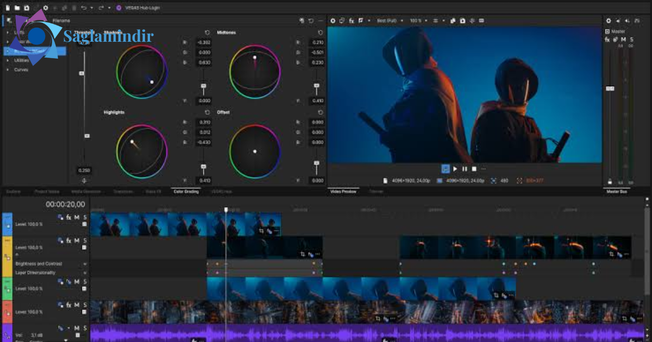Lock the Master bus fader channels
The width and height of the screenshot is (652, 342).
coord(610,182)
